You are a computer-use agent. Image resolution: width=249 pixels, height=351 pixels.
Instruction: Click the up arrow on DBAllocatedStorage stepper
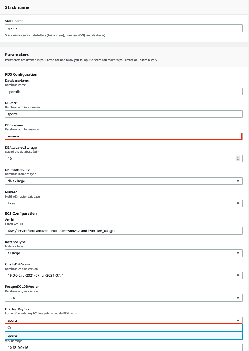238,157
